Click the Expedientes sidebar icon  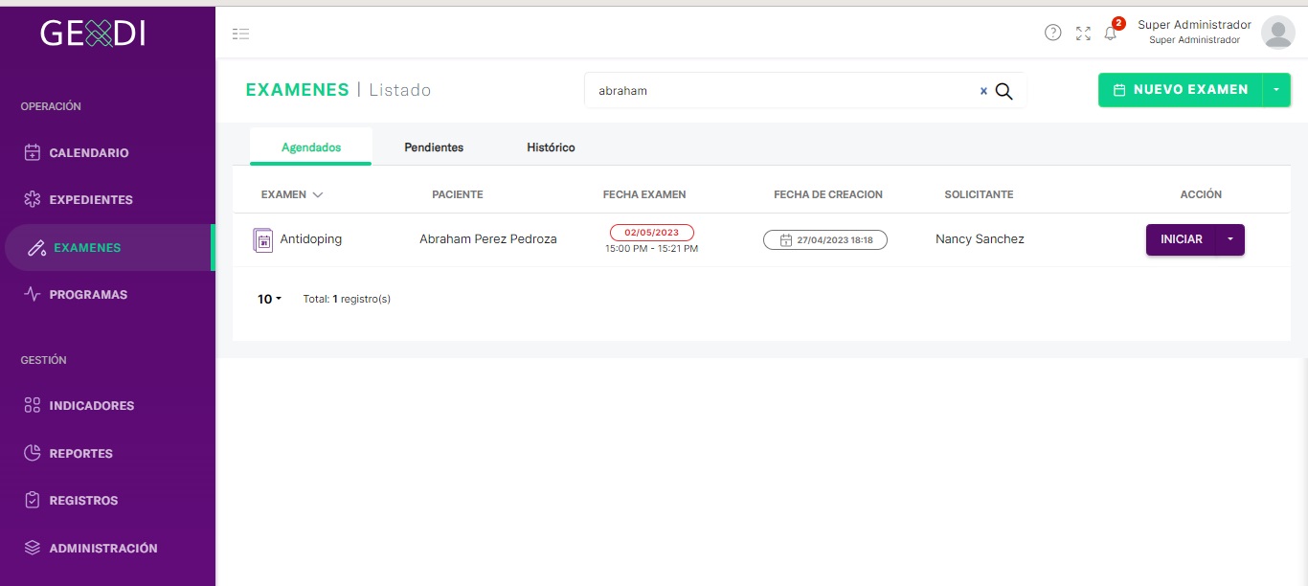pos(33,199)
